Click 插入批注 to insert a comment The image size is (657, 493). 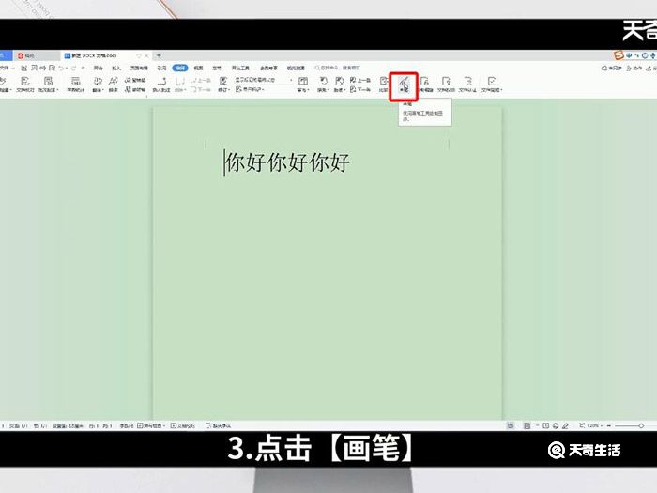tap(161, 84)
